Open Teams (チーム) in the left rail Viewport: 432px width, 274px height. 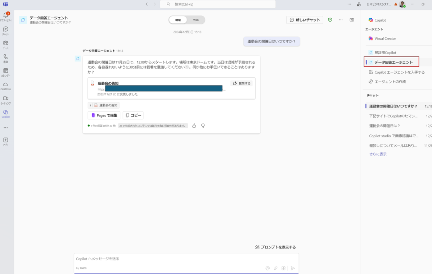point(6,45)
